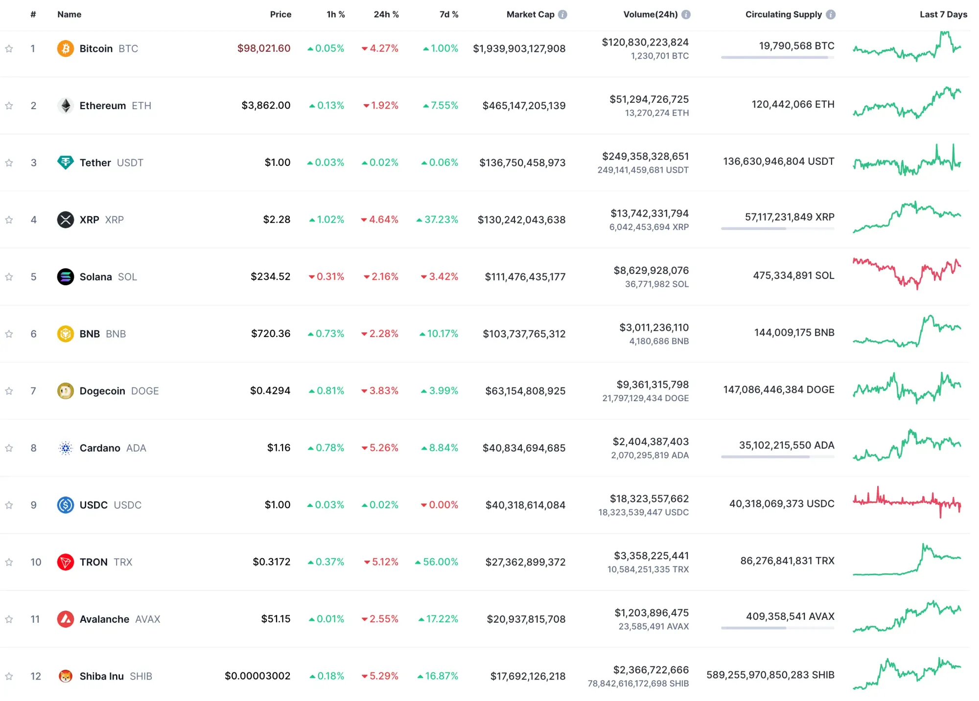The width and height of the screenshot is (979, 701).
Task: Star Ethereum to add to watchlist
Action: click(x=9, y=106)
